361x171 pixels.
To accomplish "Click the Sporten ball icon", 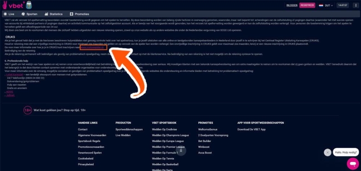I will pos(23,14).
